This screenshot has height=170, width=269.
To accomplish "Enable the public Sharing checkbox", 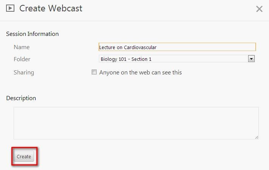I will (x=94, y=72).
